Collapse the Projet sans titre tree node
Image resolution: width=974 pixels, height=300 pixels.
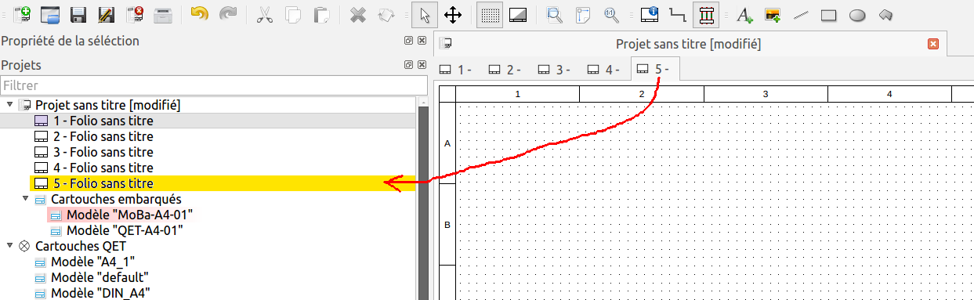coord(9,105)
